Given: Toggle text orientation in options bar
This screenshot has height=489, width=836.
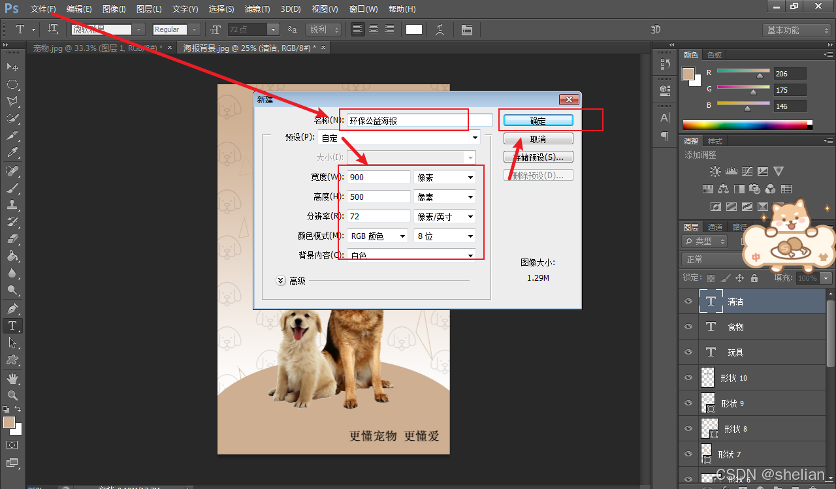Looking at the screenshot, I should [54, 29].
